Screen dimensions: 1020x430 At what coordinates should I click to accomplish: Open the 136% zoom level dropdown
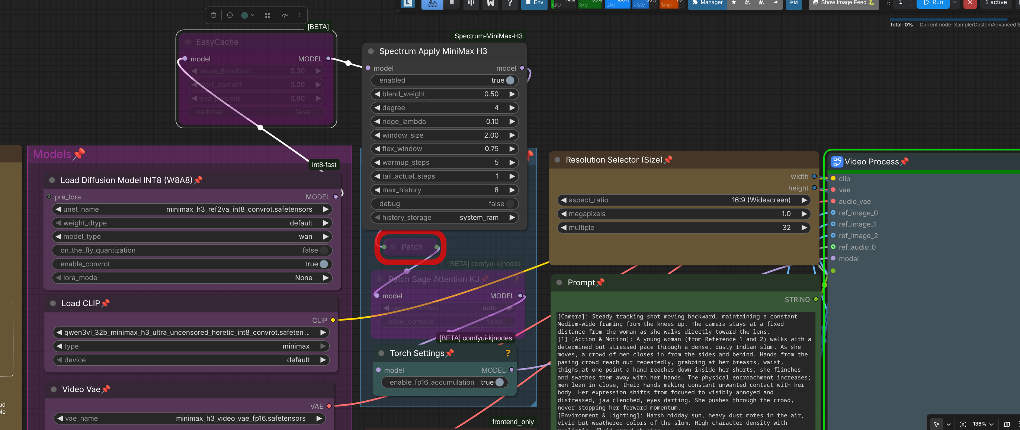(983, 424)
